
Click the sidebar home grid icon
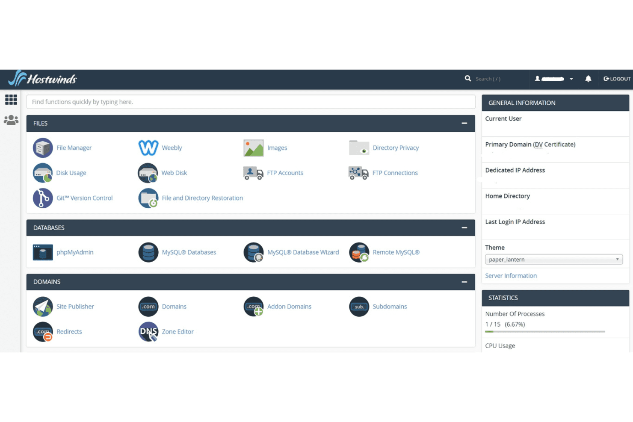pos(11,100)
